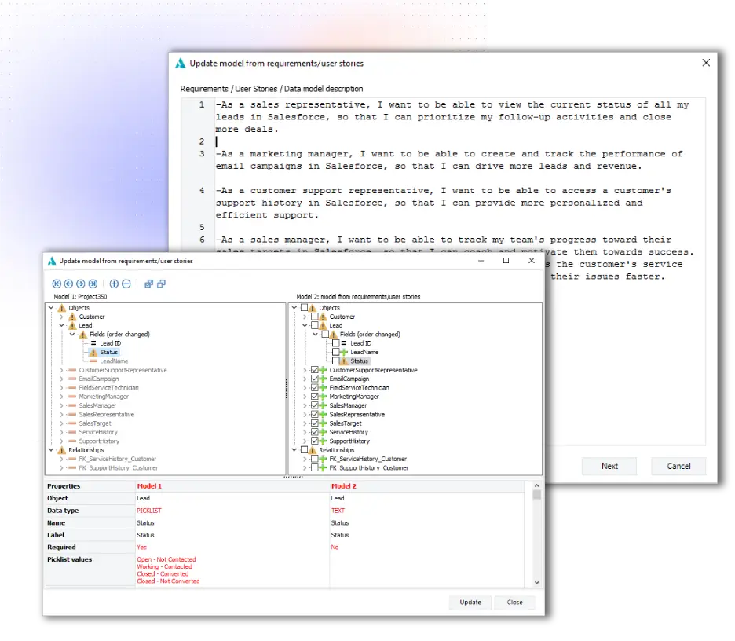Click the red minus icon beside LeadName in Model 1
This screenshot has height=641, width=735.
coord(93,361)
